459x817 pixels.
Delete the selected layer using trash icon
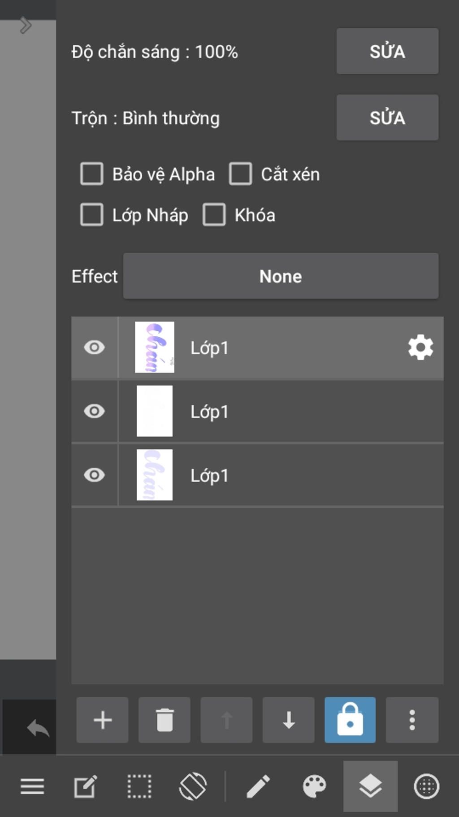(x=165, y=720)
